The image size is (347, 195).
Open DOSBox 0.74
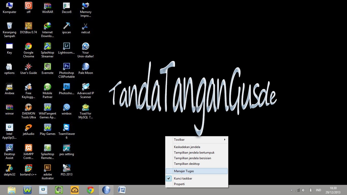point(28,26)
